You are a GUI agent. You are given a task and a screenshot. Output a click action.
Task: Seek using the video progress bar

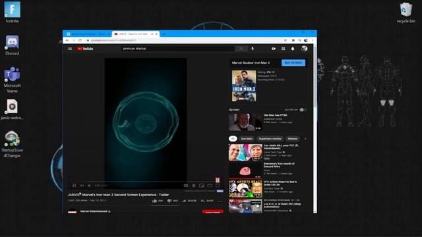coord(145,182)
